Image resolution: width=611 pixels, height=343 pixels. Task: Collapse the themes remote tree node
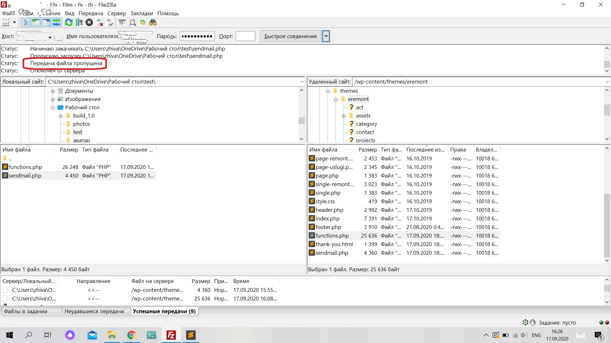click(327, 91)
